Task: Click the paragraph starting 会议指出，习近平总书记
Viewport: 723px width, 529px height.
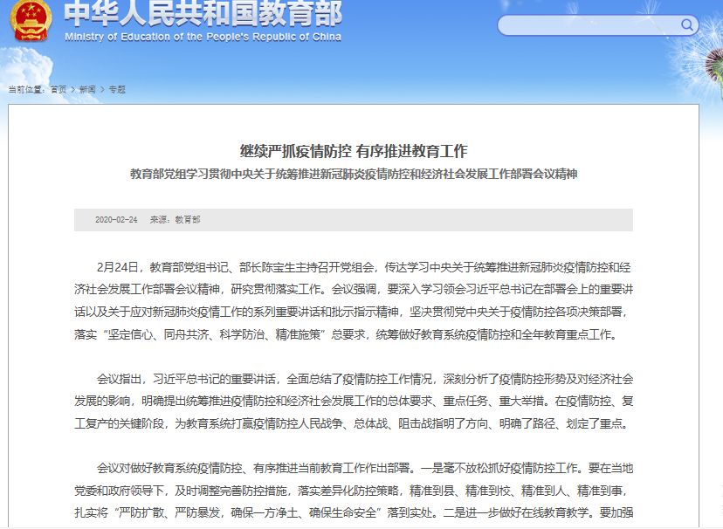Action: 354,402
